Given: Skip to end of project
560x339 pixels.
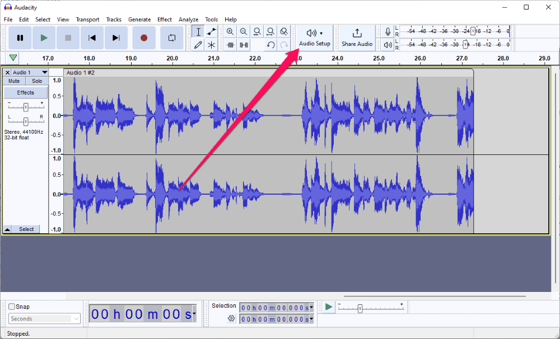Looking at the screenshot, I should pos(116,37).
